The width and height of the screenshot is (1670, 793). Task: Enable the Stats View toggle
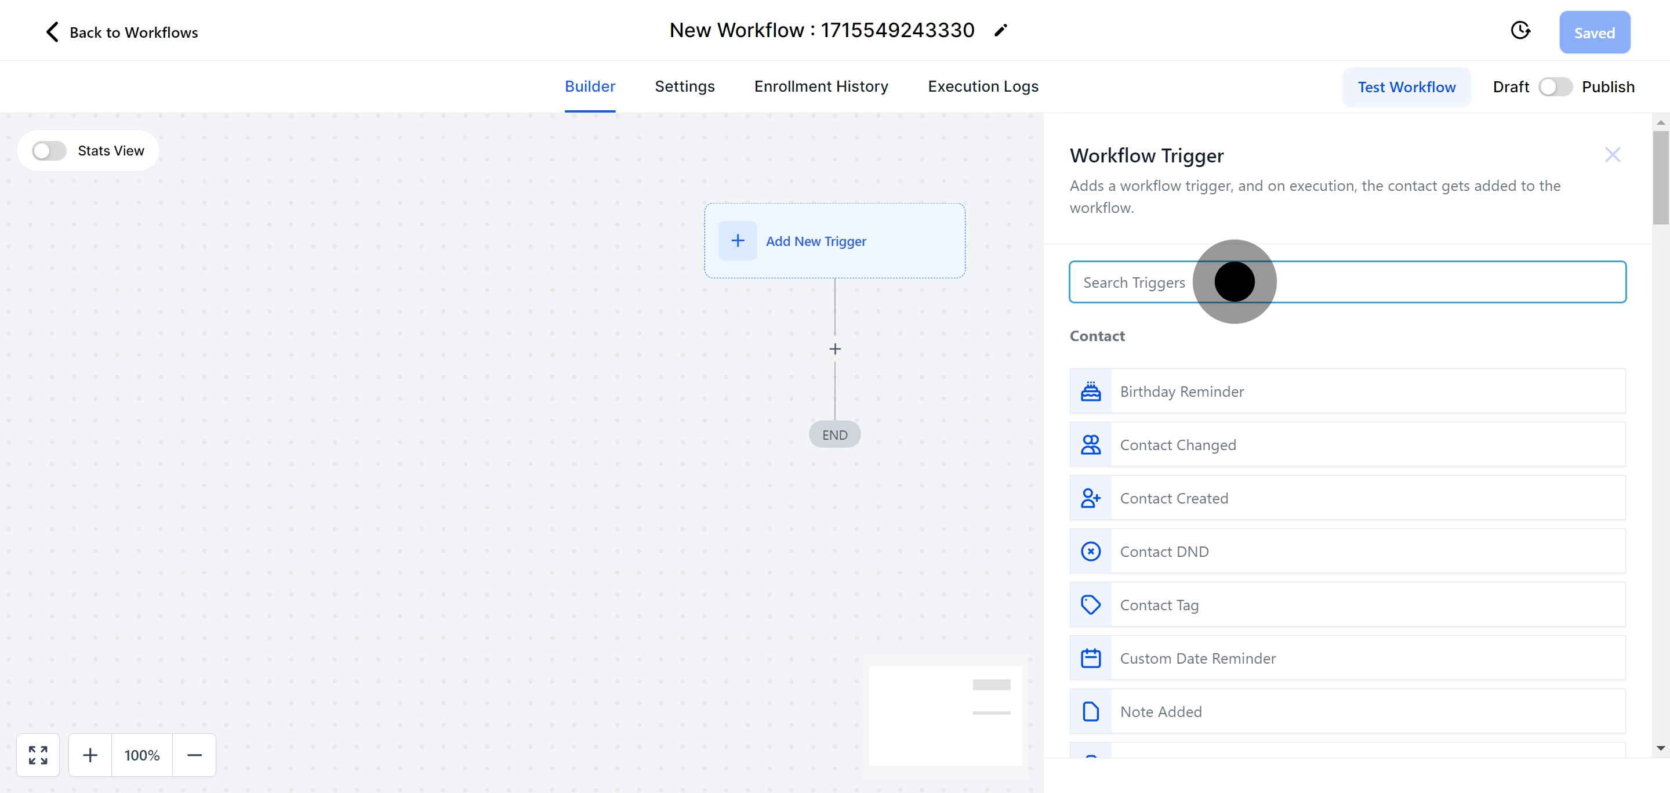(49, 151)
